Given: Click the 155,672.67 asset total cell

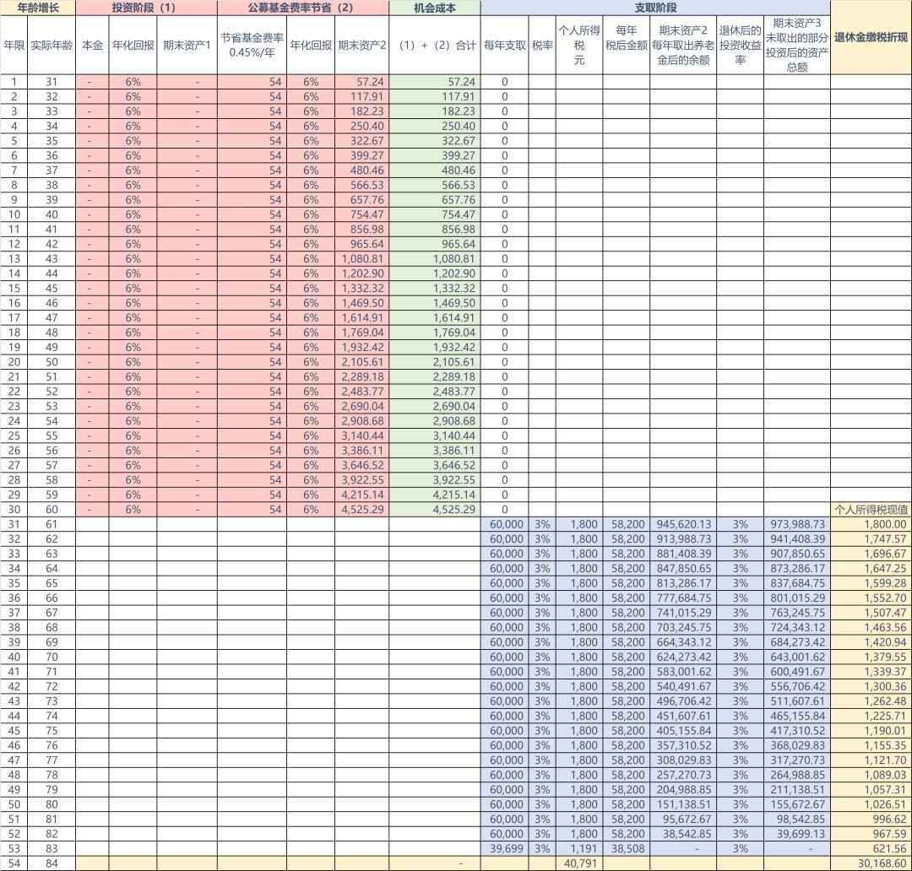Looking at the screenshot, I should [x=797, y=804].
